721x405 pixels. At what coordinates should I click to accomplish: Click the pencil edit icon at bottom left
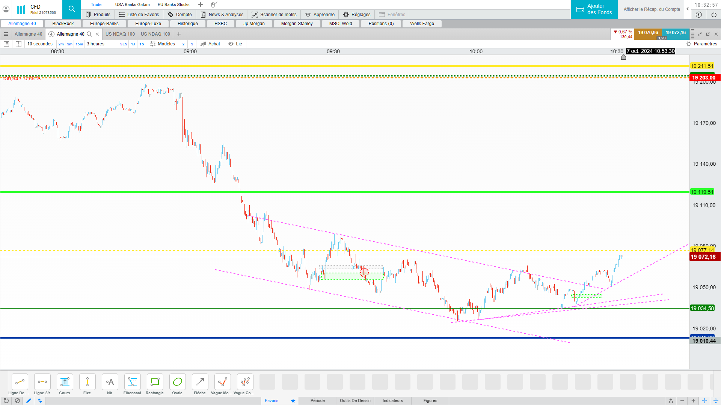coord(29,400)
